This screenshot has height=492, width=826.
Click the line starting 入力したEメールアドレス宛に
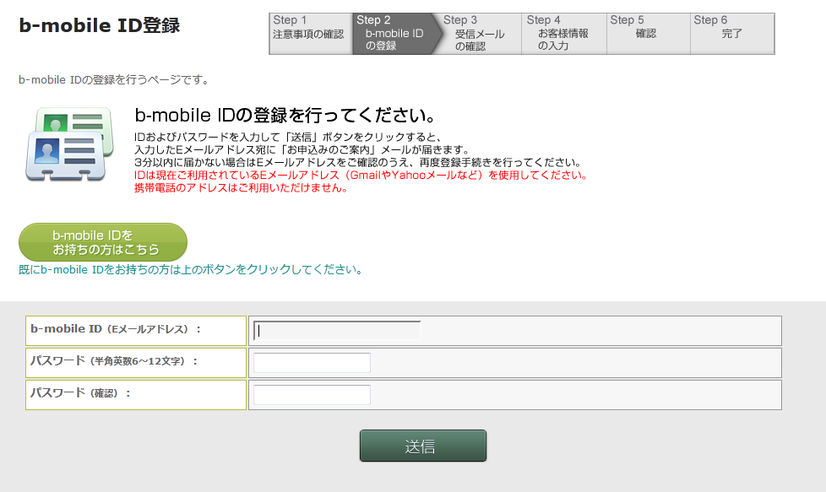[302, 150]
